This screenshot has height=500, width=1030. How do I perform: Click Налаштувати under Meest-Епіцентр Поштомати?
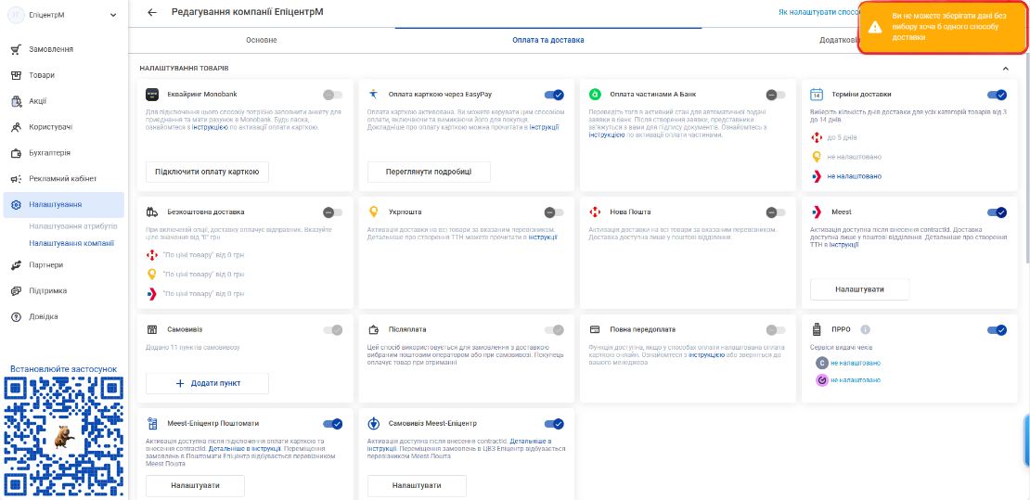[195, 485]
